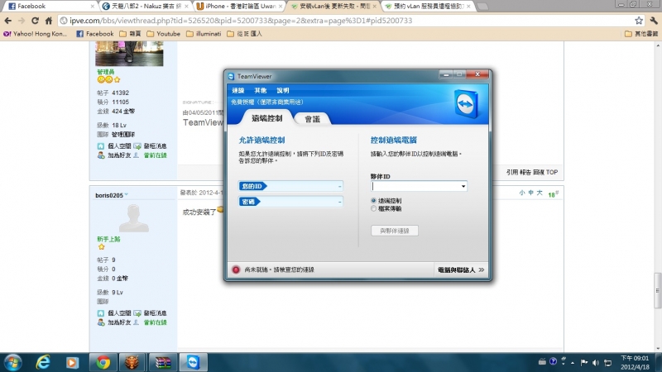Switch to the Nakuz browser tab
Viewport: 662px width, 372px height.
(x=146, y=7)
